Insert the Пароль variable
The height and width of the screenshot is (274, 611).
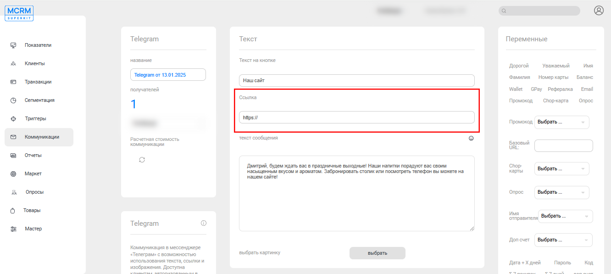click(562, 263)
